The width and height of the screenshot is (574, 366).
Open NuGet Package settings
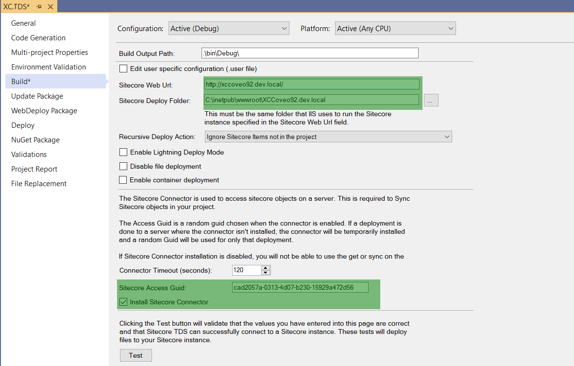point(35,140)
